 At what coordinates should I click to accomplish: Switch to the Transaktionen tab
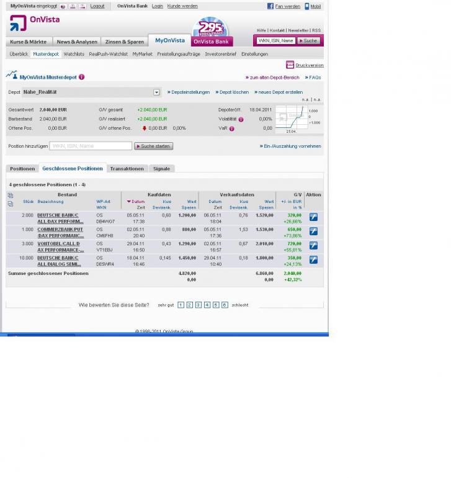pos(127,169)
